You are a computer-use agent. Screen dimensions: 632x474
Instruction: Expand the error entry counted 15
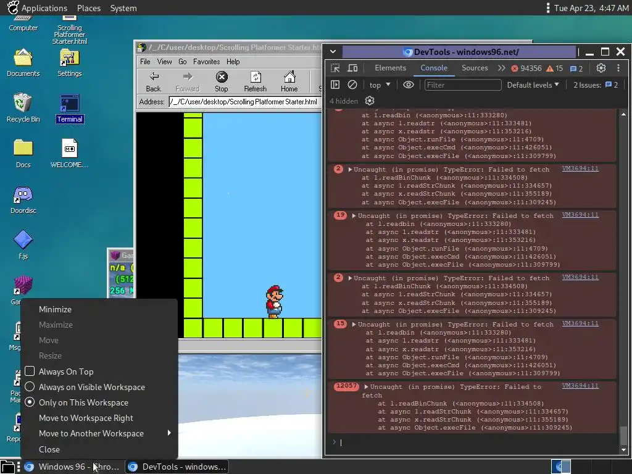coord(354,325)
